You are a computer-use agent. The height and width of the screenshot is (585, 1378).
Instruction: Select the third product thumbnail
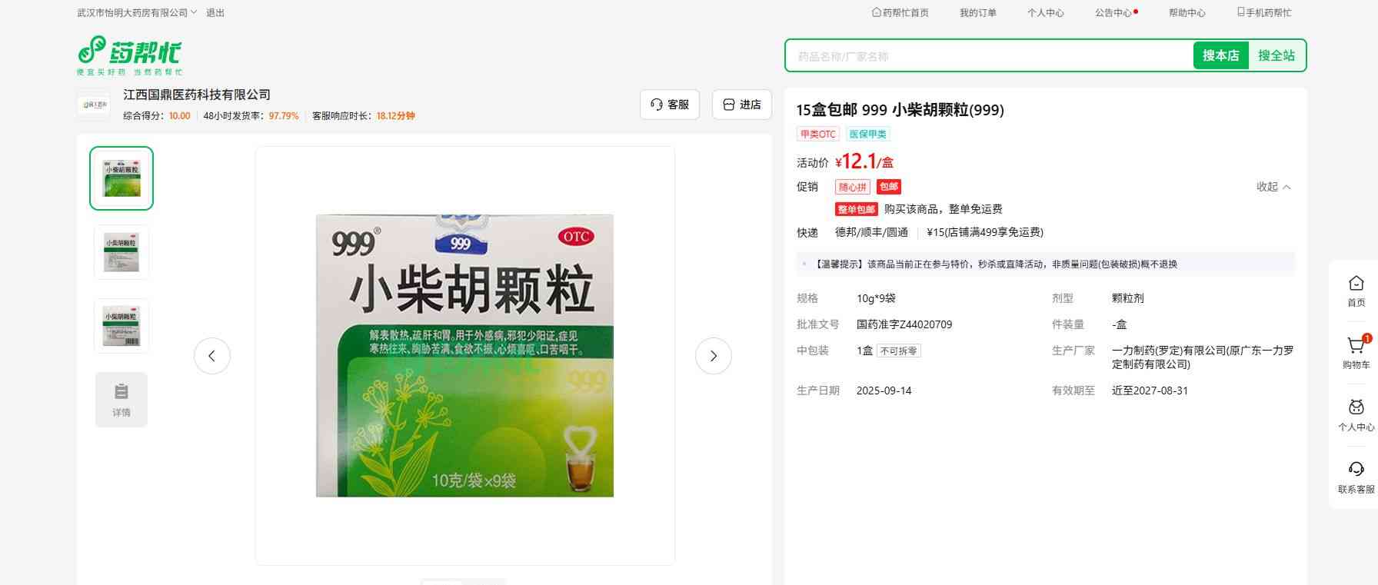point(121,326)
